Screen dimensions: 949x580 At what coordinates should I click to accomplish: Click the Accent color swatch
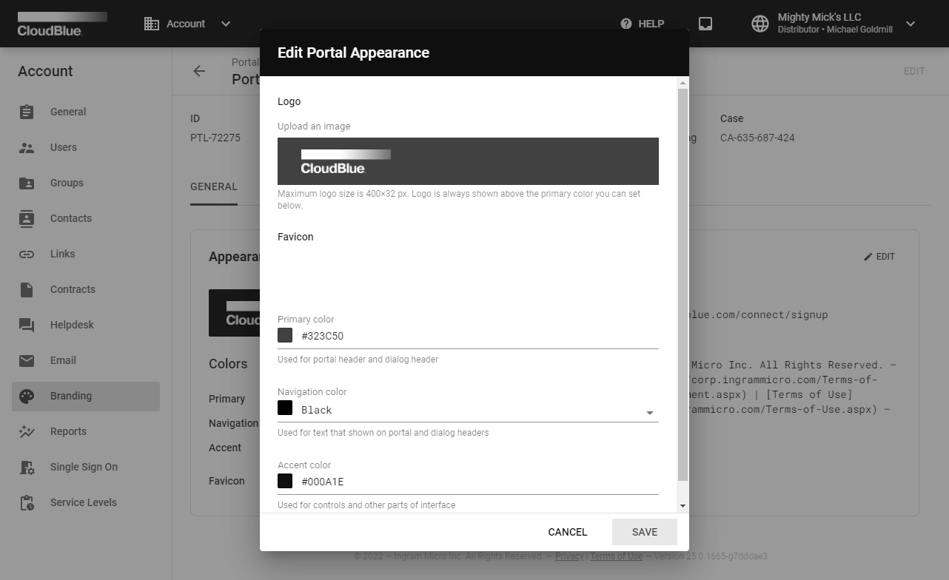tap(285, 482)
